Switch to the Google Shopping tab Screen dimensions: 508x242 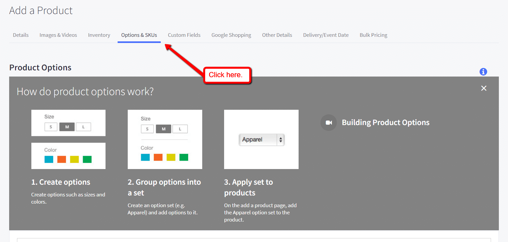(231, 35)
